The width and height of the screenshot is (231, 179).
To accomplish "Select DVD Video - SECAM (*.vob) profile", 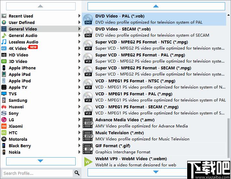I will (154, 32).
